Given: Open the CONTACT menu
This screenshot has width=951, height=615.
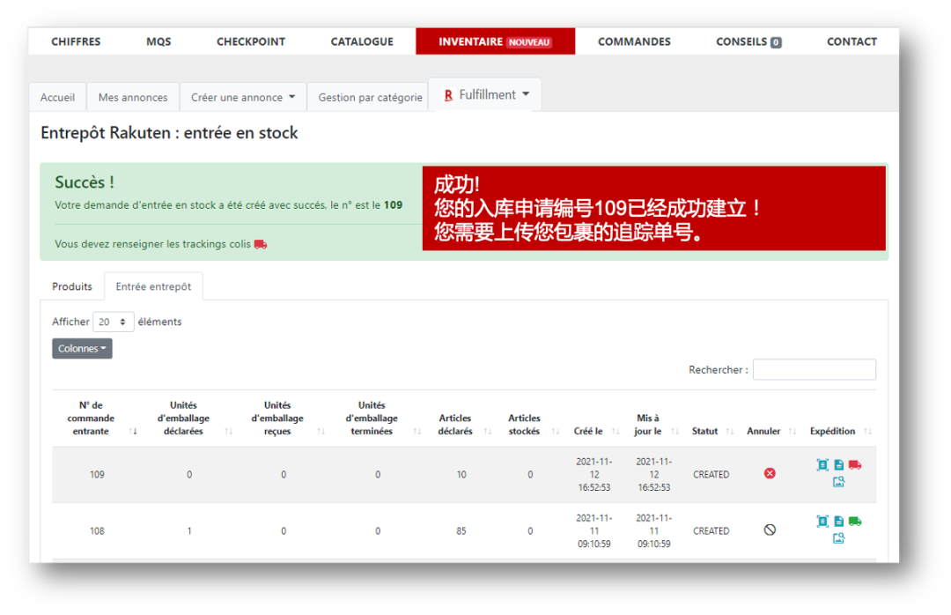Looking at the screenshot, I should click(851, 42).
